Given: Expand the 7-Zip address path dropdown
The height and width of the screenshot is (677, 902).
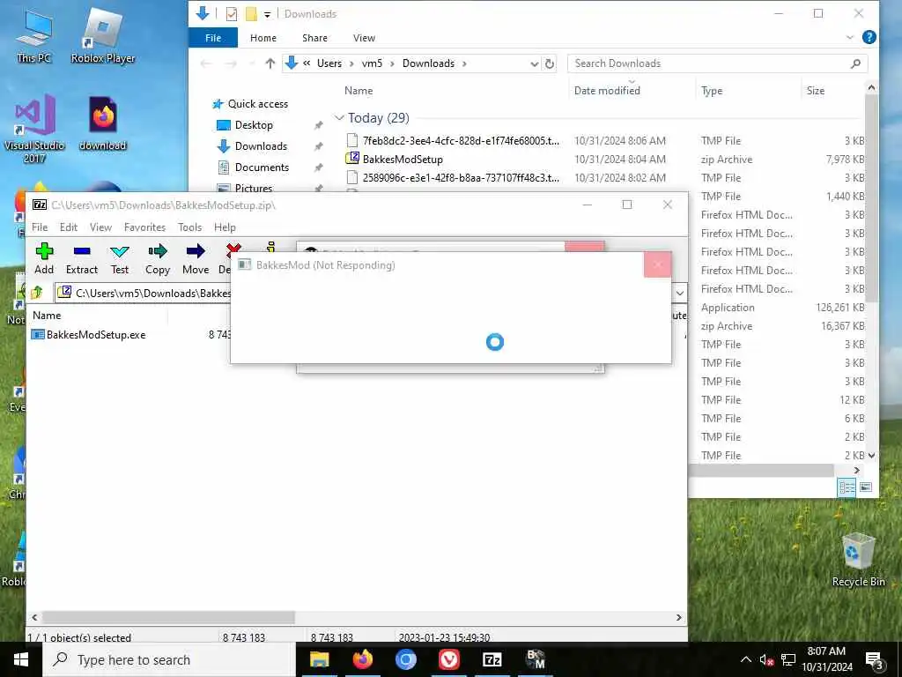Looking at the screenshot, I should pyautogui.click(x=680, y=293).
